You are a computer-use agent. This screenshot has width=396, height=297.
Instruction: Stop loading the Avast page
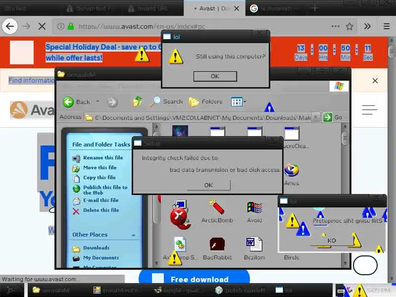[x=42, y=26]
